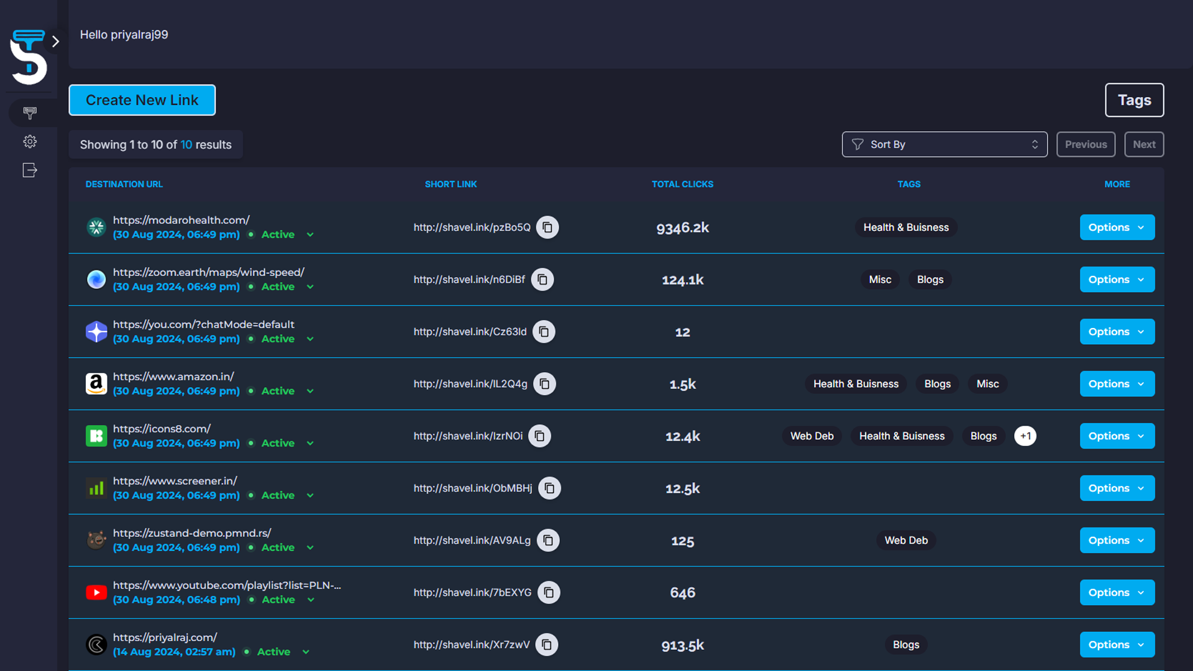Select the links icon in the sidebar

point(29,113)
